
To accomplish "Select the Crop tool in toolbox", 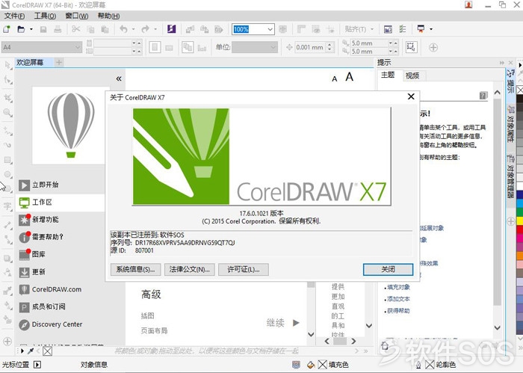I will point(7,98).
